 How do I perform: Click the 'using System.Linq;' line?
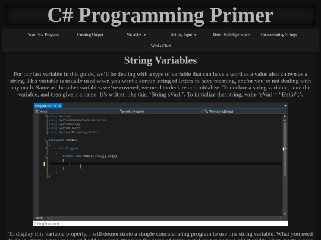point(64,124)
